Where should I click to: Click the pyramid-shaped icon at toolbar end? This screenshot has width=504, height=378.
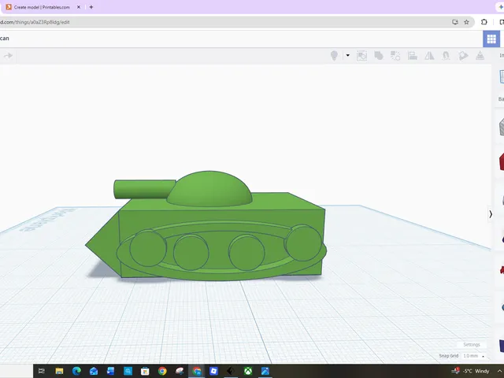click(x=480, y=56)
